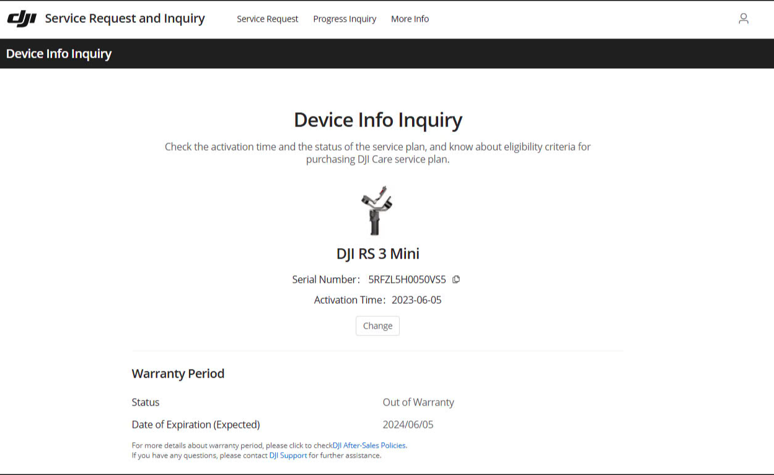Open the DJI Support link
This screenshot has height=475, width=774.
(288, 455)
